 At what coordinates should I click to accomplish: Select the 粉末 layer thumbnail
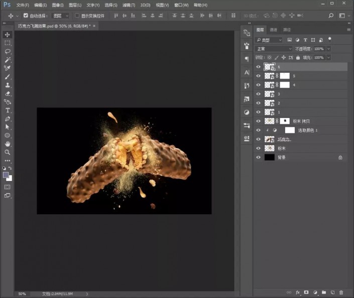click(x=269, y=148)
